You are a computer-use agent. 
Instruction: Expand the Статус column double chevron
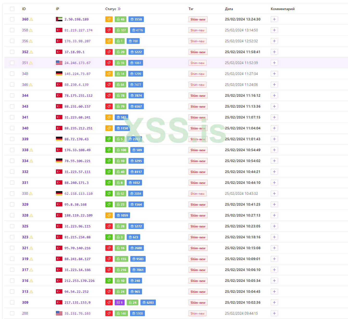click(119, 9)
